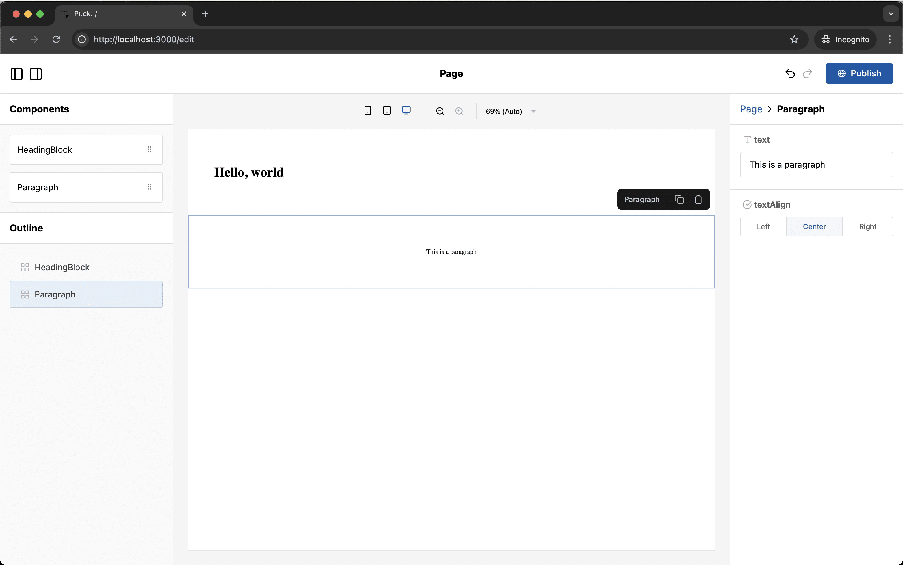Open the browser tab search chevron
The image size is (903, 565).
point(891,14)
